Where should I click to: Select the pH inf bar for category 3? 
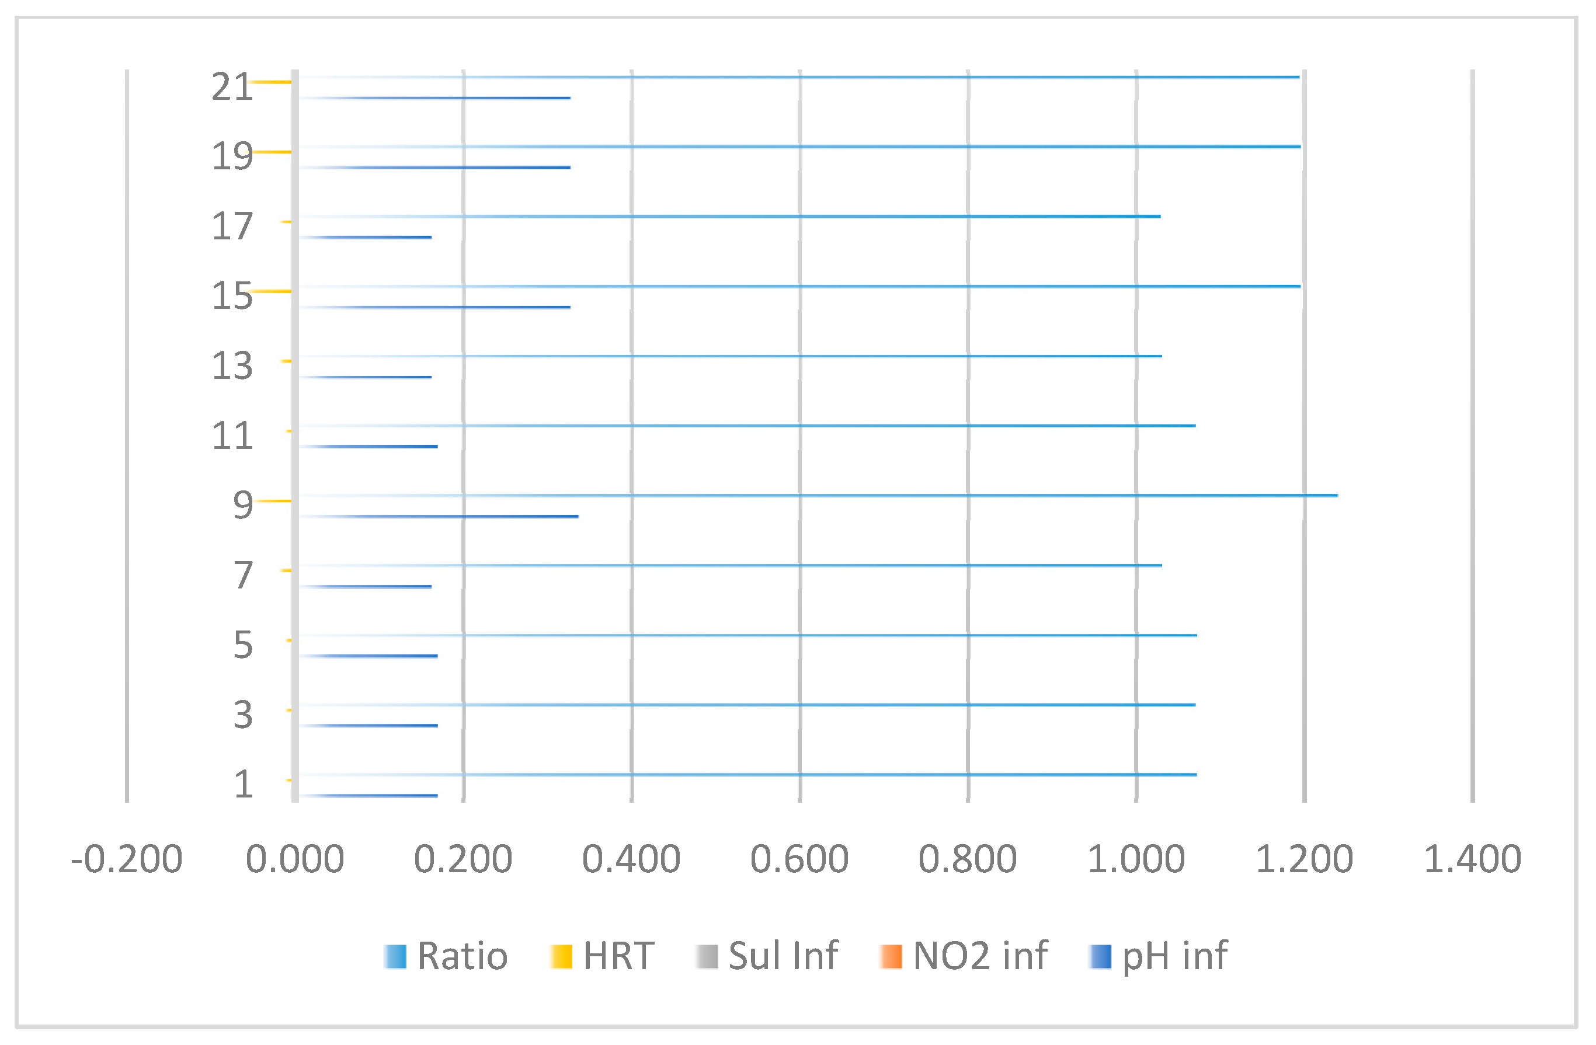(368, 725)
